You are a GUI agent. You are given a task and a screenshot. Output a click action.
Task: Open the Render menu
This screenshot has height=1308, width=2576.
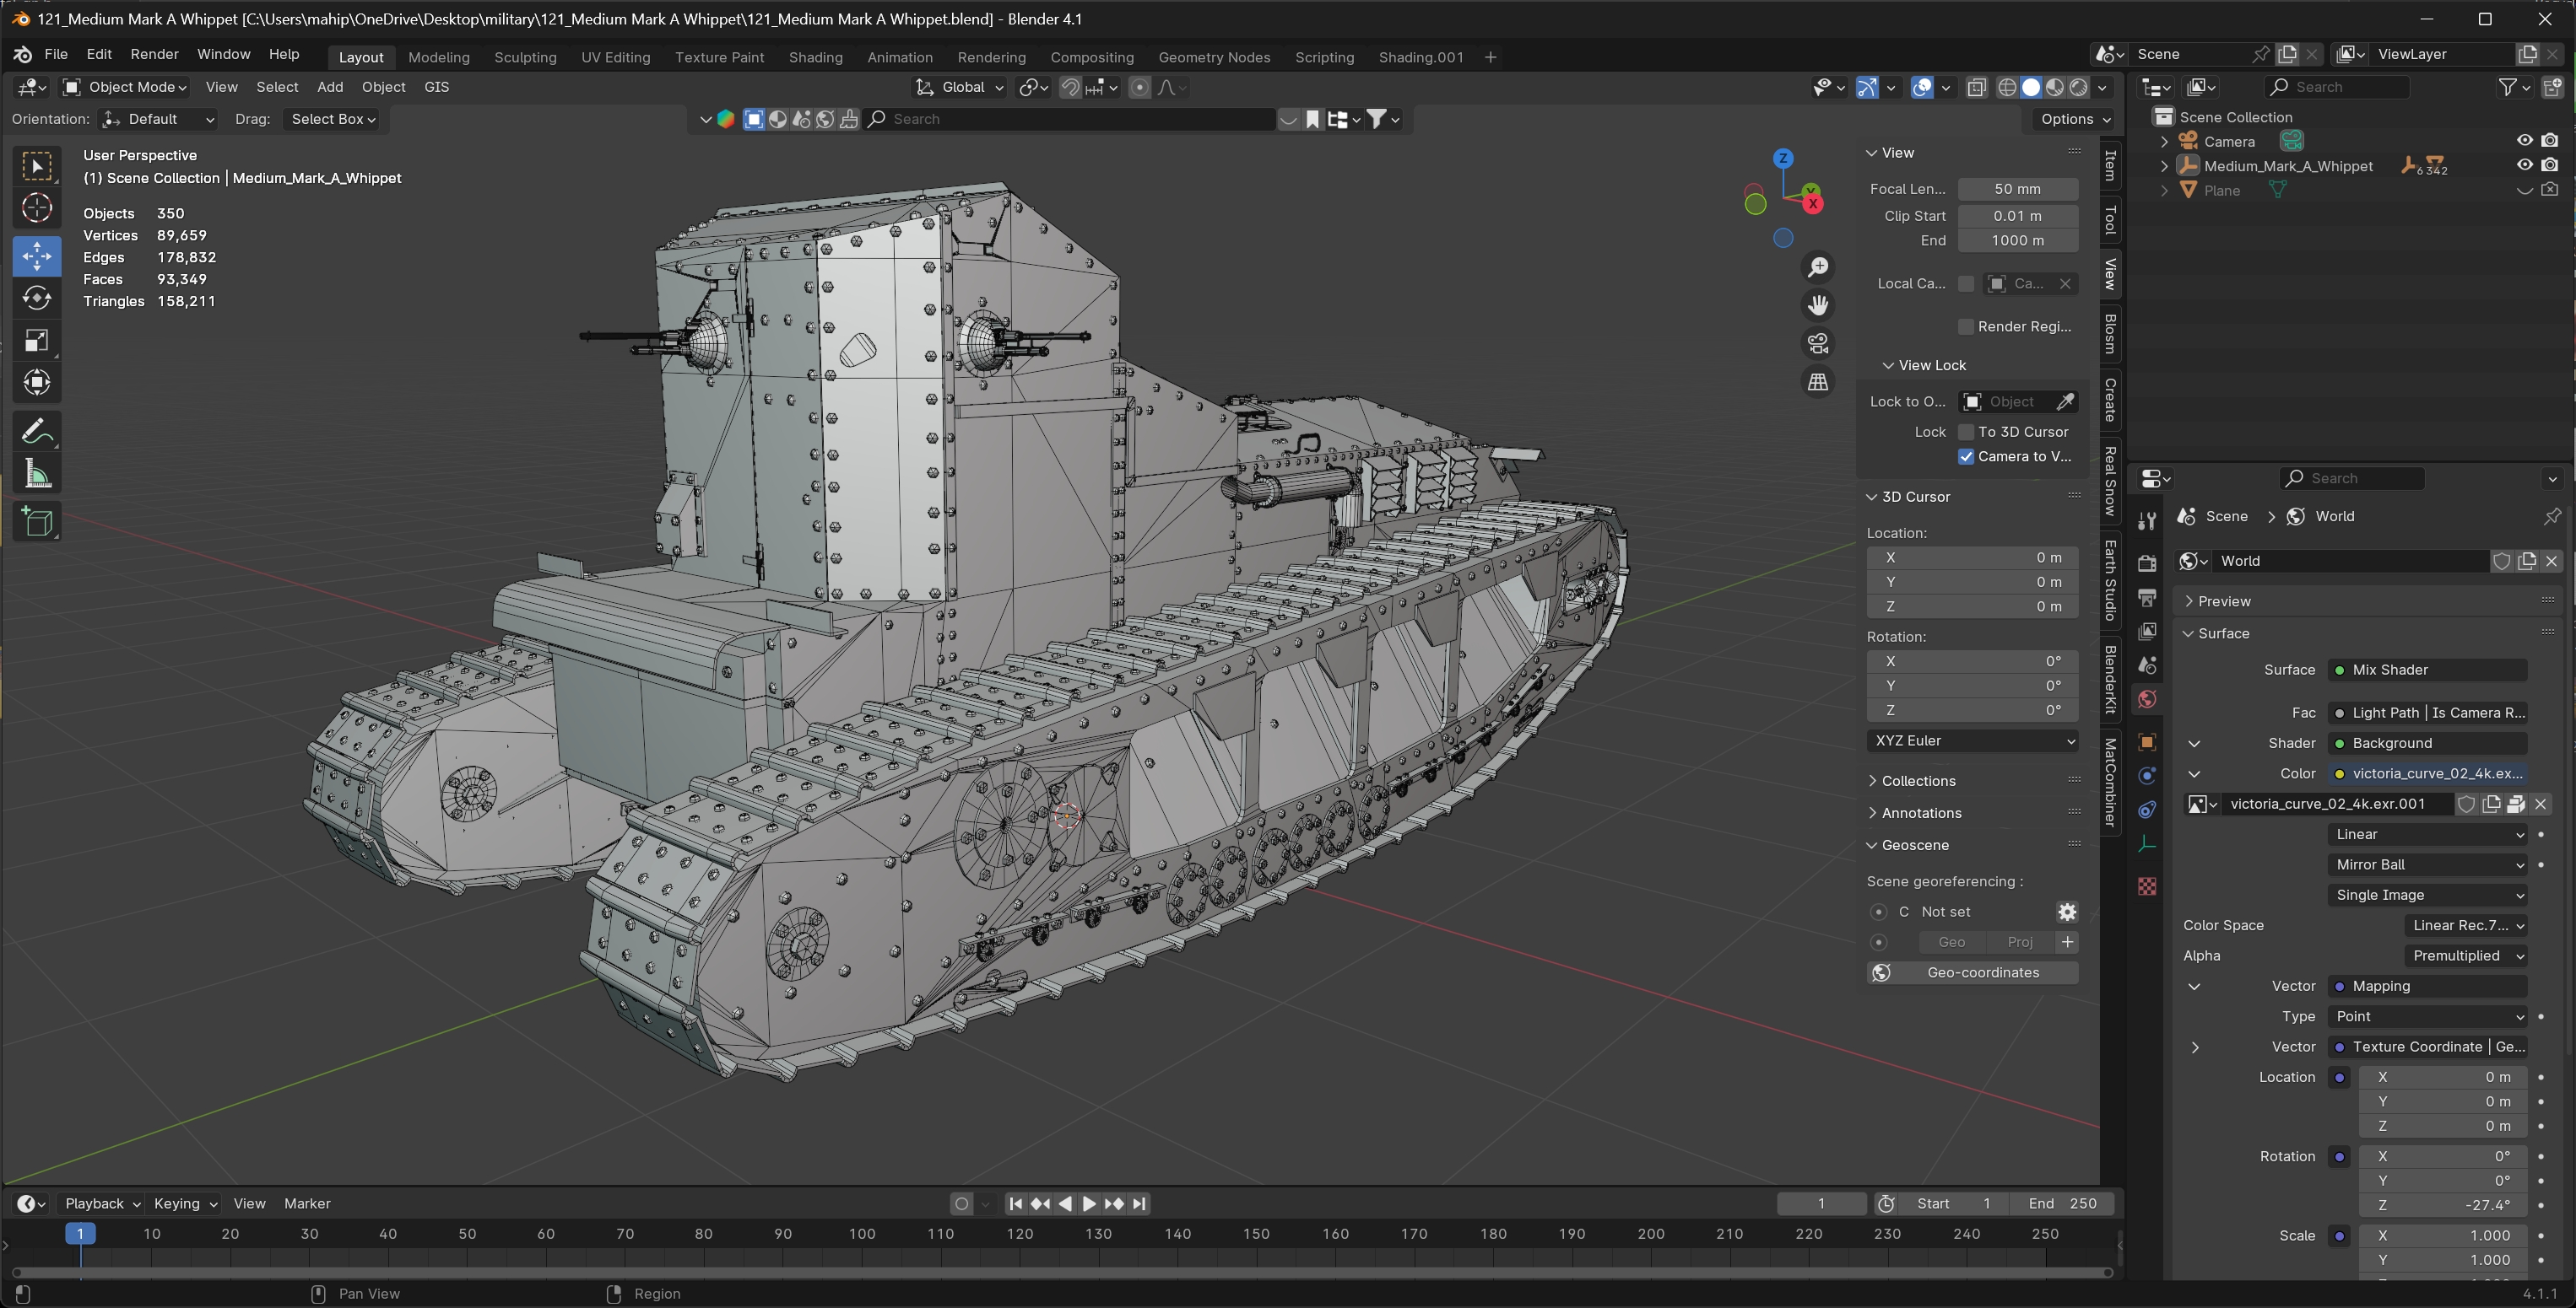coord(154,54)
